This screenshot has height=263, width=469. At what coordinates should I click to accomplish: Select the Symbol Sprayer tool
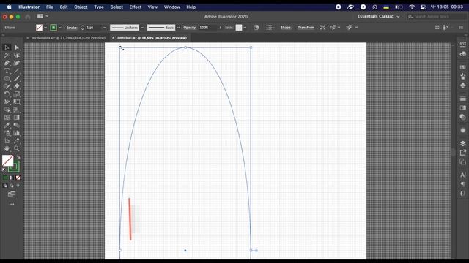[x=7, y=133]
